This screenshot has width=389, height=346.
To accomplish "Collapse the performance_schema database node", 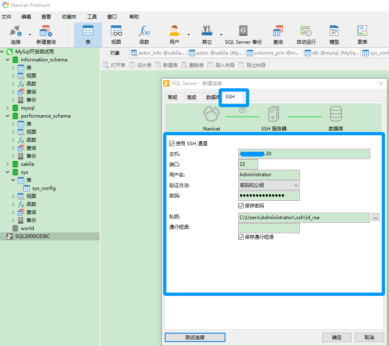I will click(8, 116).
